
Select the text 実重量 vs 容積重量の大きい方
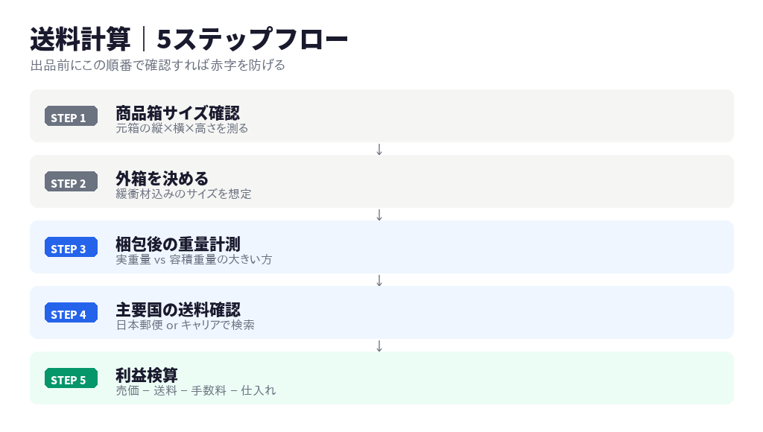pyautogui.click(x=194, y=259)
